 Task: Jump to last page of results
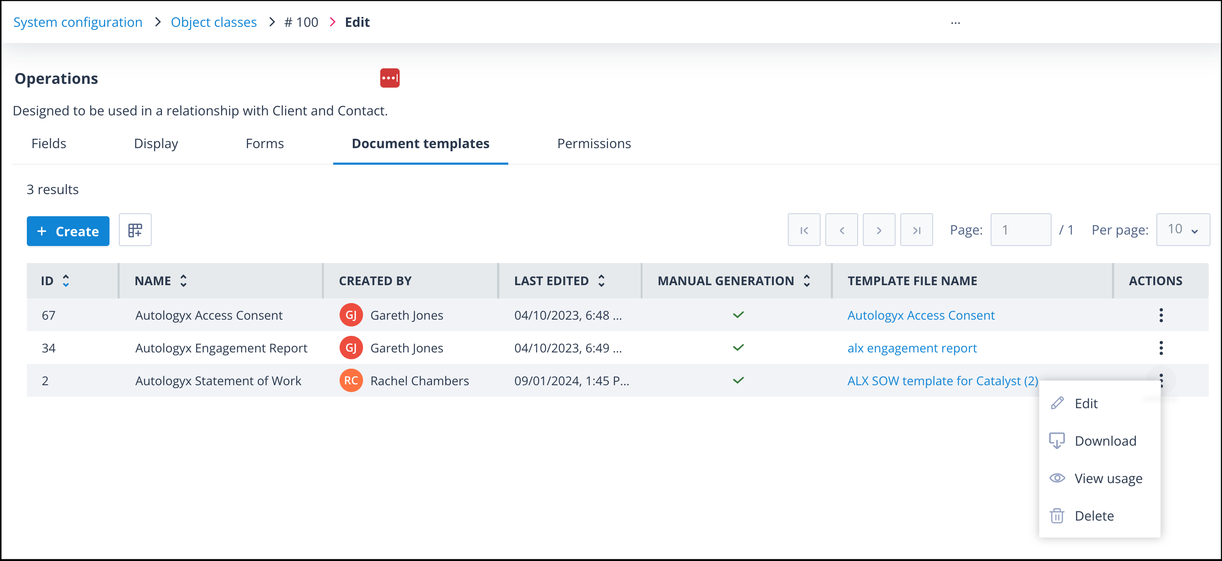(x=916, y=230)
